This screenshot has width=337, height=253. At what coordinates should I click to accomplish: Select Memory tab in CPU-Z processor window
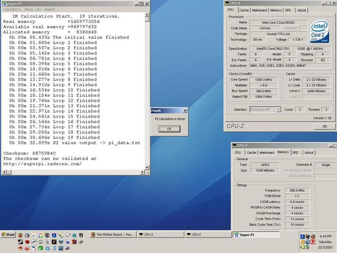click(x=275, y=10)
